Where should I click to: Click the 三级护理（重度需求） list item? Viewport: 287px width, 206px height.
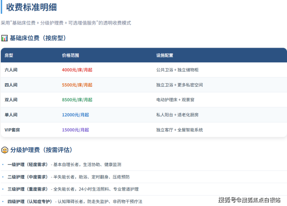pos(28,189)
